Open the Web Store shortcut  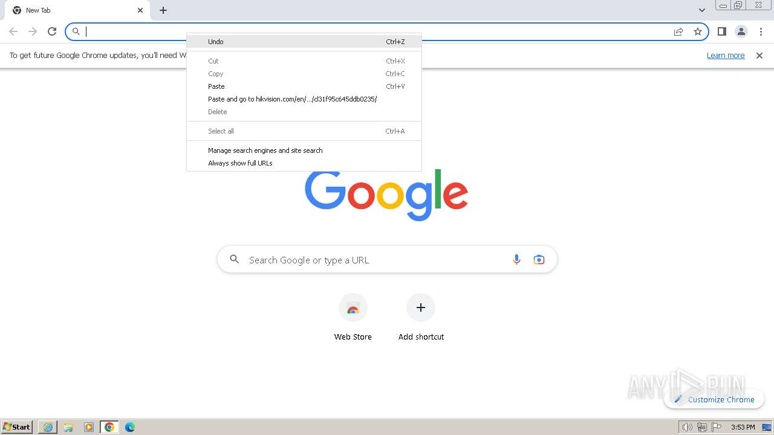pos(353,317)
